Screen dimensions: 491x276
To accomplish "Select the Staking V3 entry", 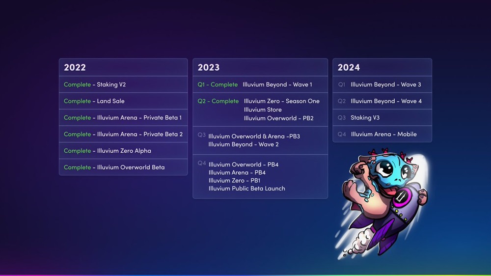I will click(382, 118).
